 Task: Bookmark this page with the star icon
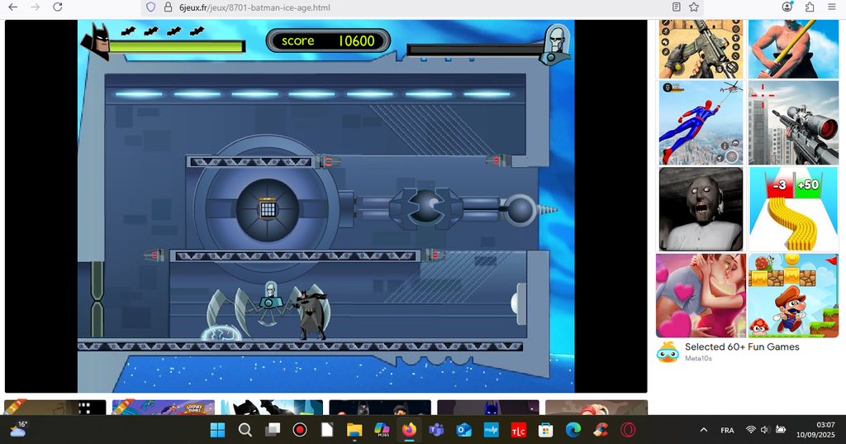click(x=694, y=7)
